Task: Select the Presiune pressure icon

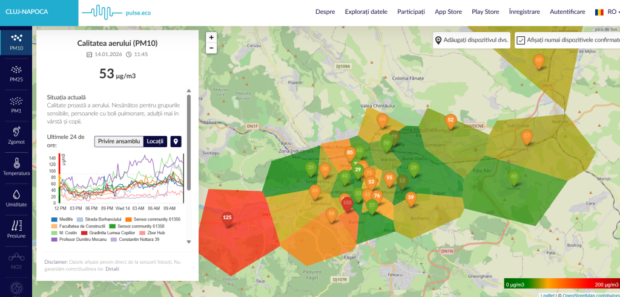Action: tap(16, 229)
